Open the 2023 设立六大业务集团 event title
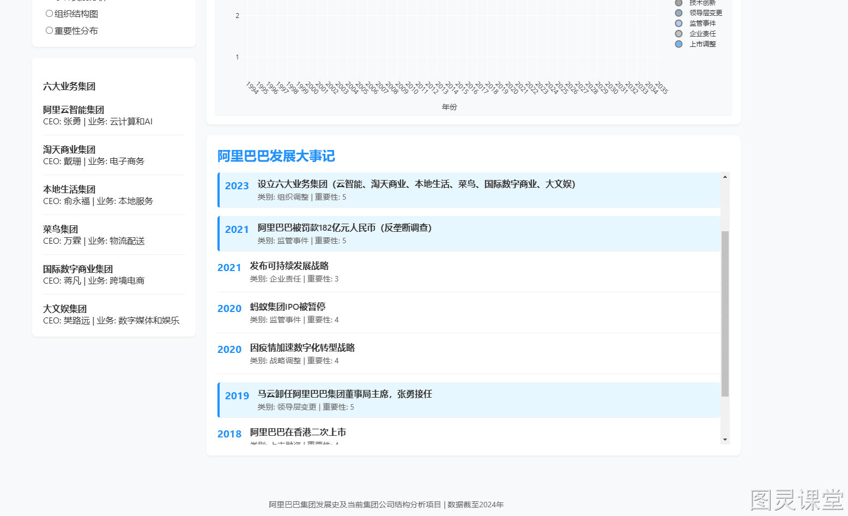This screenshot has height=516, width=848. [416, 184]
